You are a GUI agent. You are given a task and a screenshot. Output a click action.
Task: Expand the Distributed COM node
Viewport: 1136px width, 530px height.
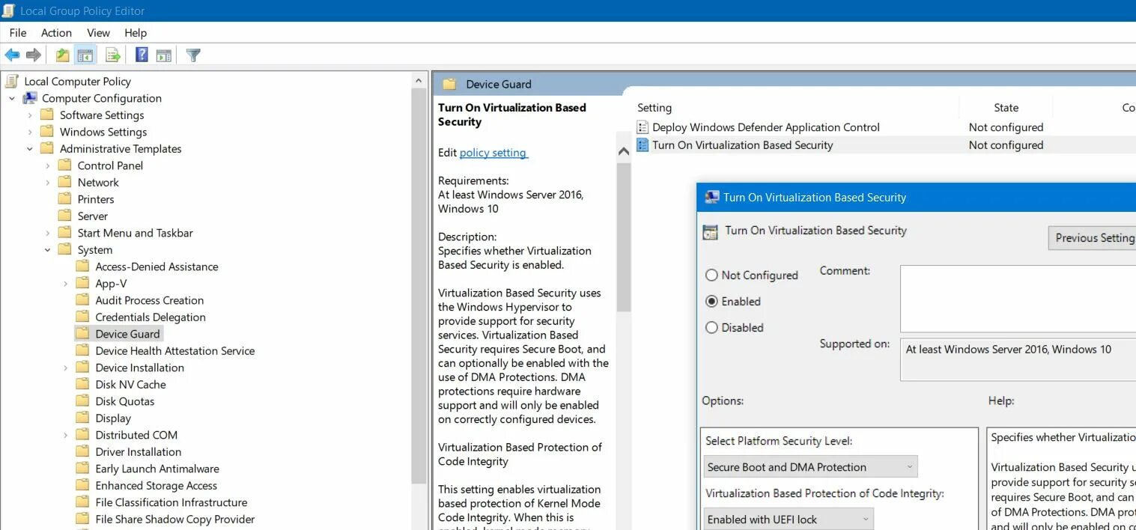point(66,435)
